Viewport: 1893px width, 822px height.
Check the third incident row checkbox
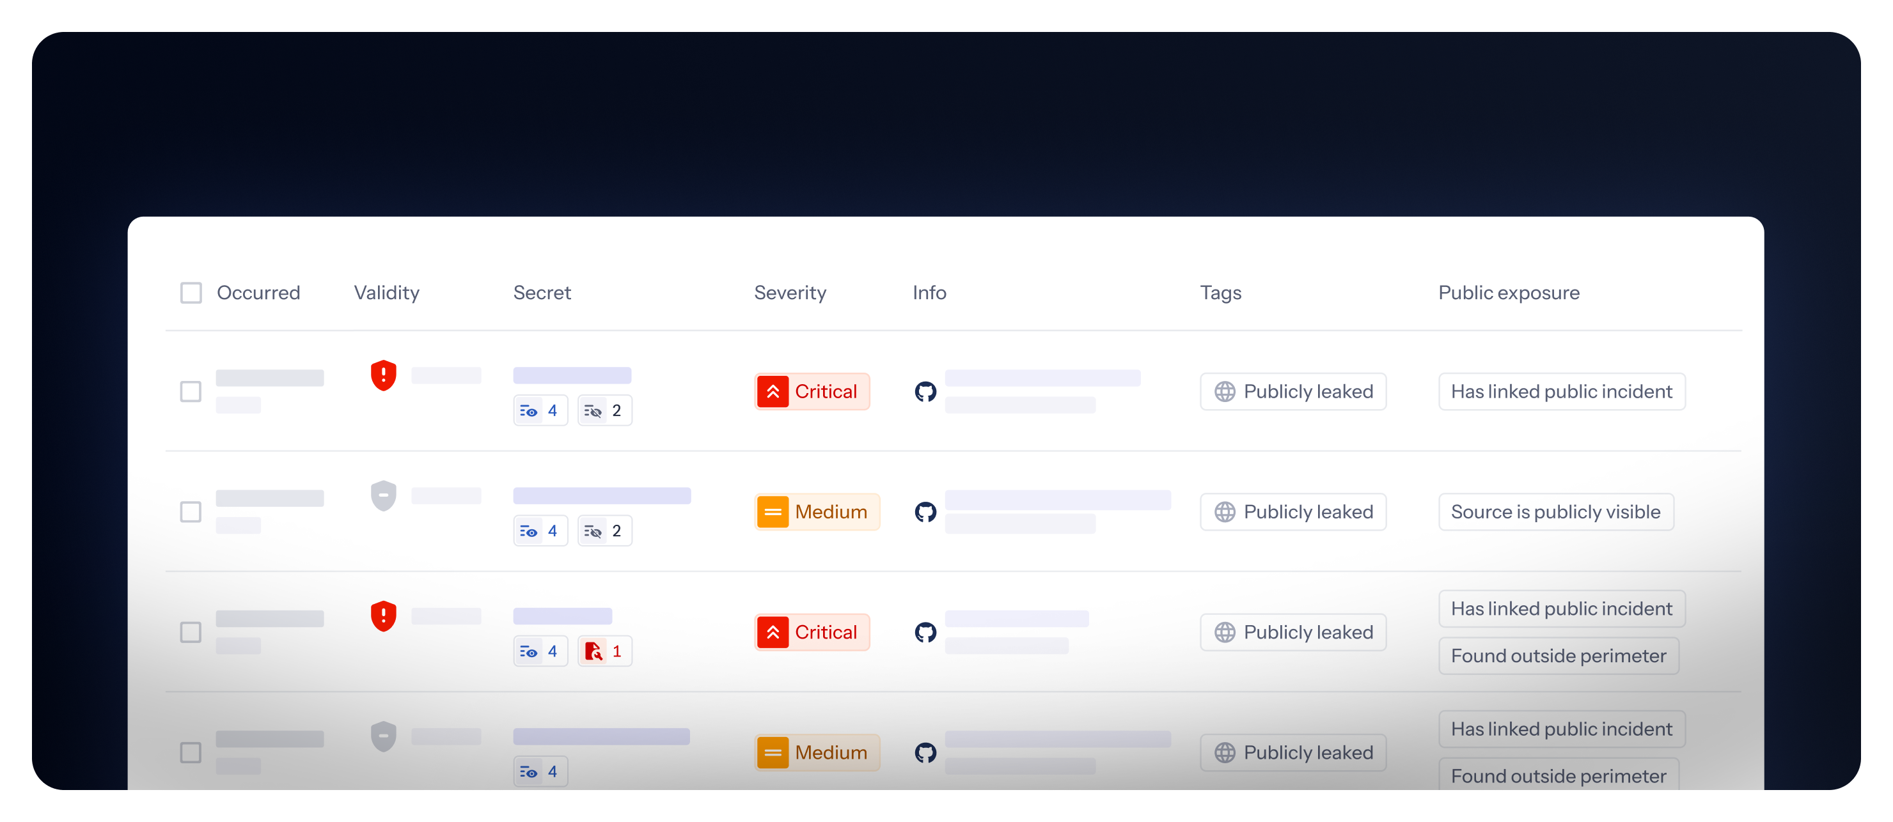tap(191, 632)
